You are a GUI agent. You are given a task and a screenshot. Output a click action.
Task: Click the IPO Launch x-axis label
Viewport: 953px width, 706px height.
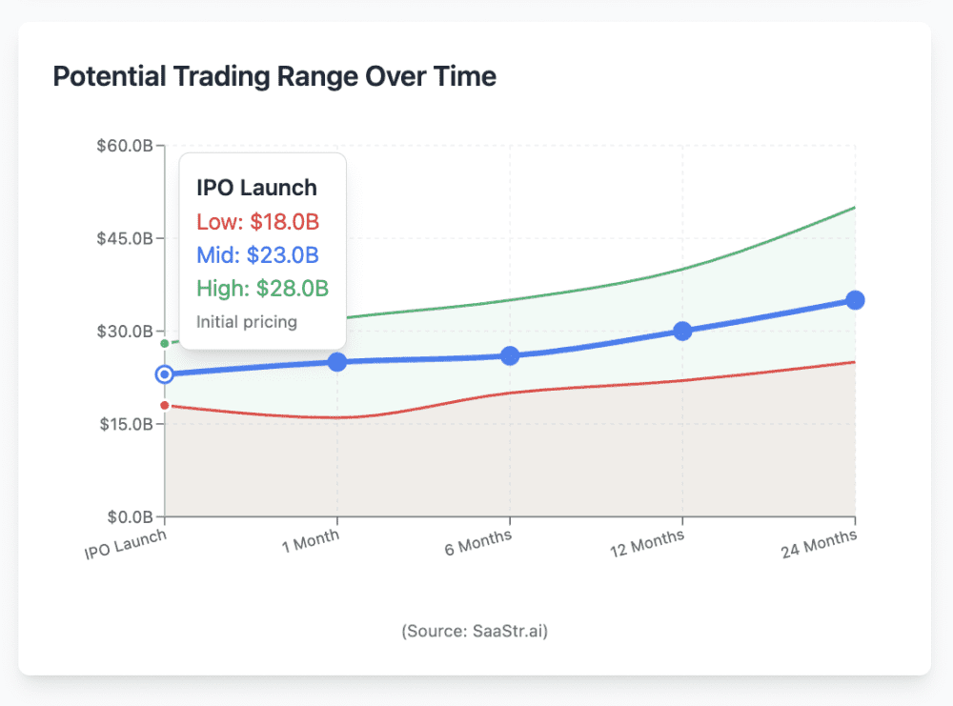[x=125, y=544]
